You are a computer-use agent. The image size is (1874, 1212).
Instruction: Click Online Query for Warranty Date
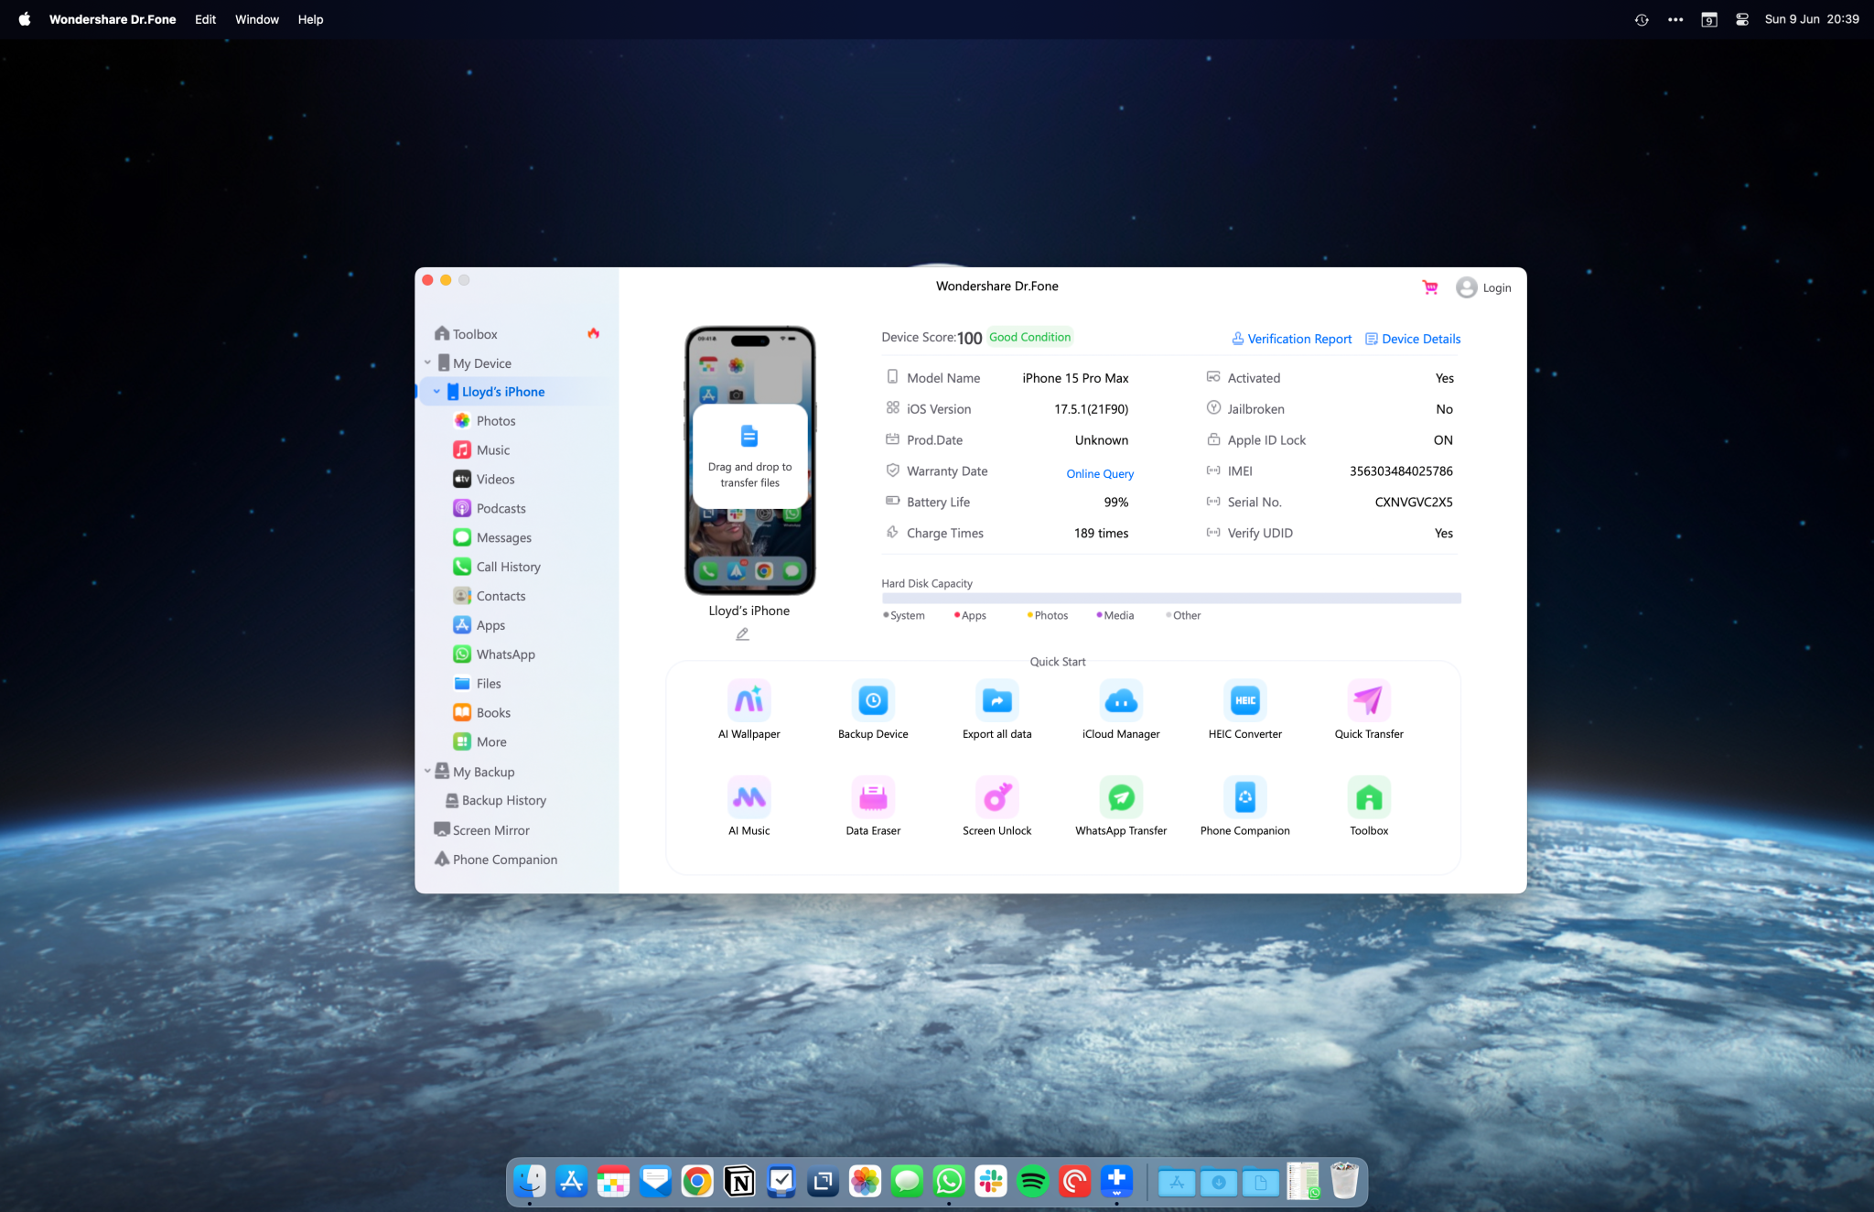[x=1099, y=473]
